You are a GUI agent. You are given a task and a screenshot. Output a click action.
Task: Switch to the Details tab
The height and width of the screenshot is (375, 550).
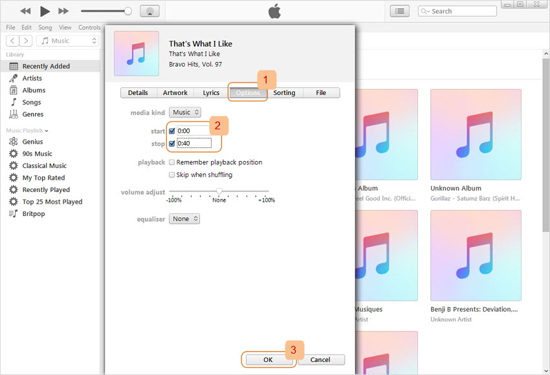tap(138, 93)
